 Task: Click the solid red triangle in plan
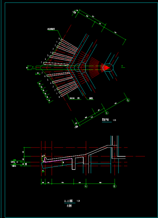pyautogui.click(x=106, y=68)
